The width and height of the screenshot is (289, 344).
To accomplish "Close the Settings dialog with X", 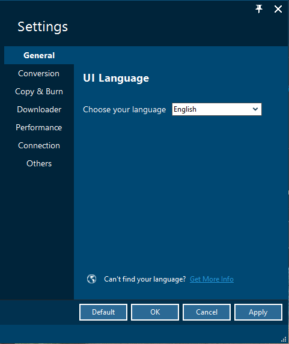I will tap(278, 9).
